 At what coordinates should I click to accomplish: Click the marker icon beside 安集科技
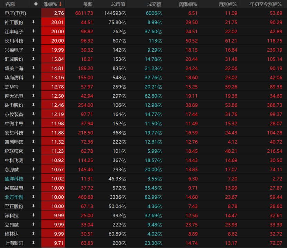pyautogui.click(x=33, y=132)
